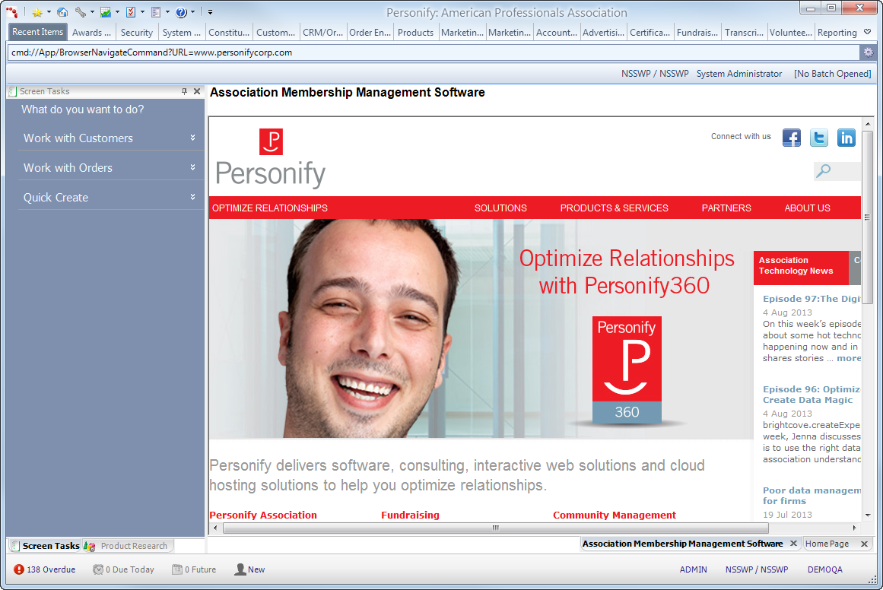Open the Favorites star icon
The image size is (883, 590).
click(x=37, y=12)
